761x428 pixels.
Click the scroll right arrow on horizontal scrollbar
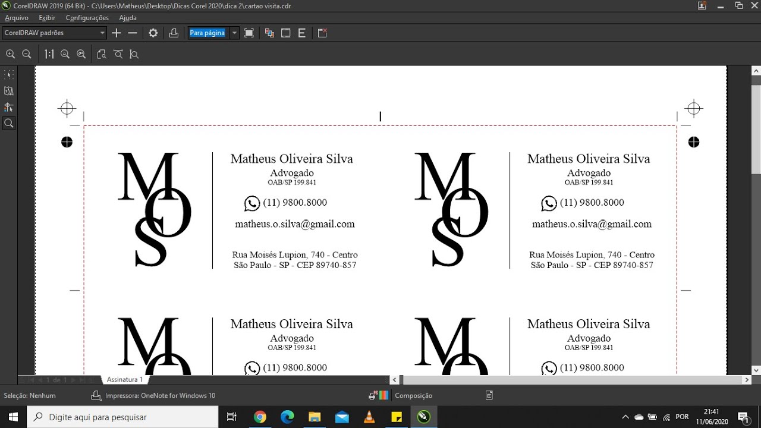(x=747, y=379)
